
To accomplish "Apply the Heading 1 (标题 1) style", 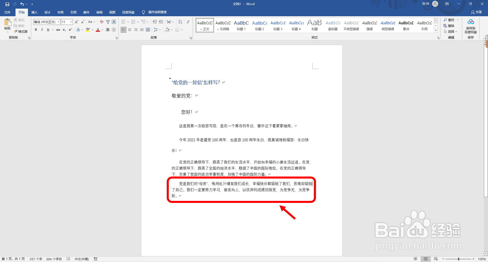I will coord(241,25).
